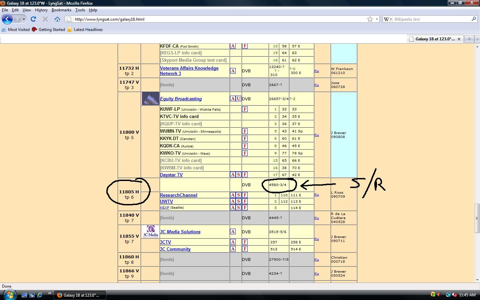Follow the Daystar TV link
This screenshot has height=300, width=480.
(171, 175)
